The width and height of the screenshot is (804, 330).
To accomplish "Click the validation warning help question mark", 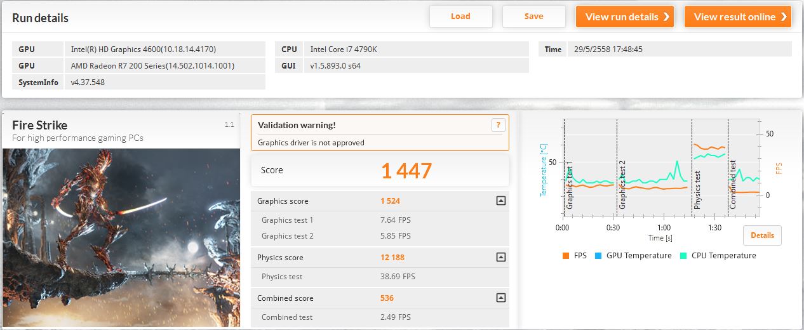I will (x=498, y=125).
